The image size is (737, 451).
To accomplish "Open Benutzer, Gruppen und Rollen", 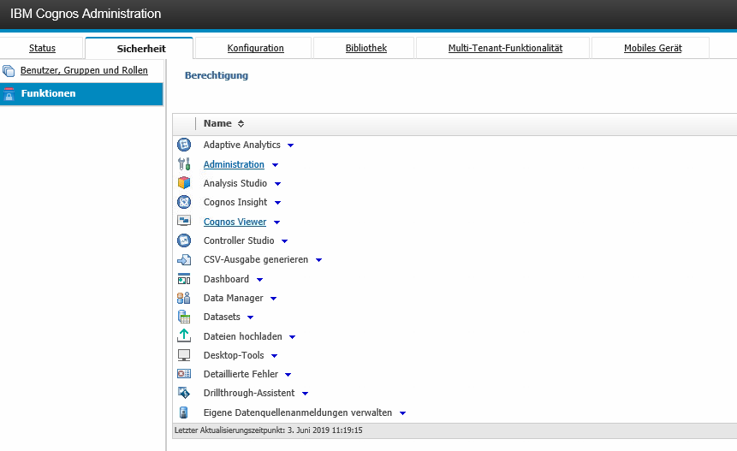I will [x=84, y=70].
